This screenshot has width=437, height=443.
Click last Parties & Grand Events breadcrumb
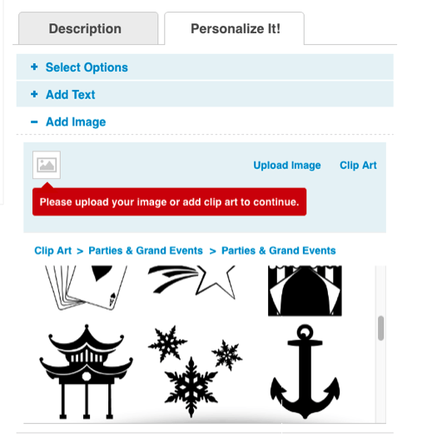279,251
